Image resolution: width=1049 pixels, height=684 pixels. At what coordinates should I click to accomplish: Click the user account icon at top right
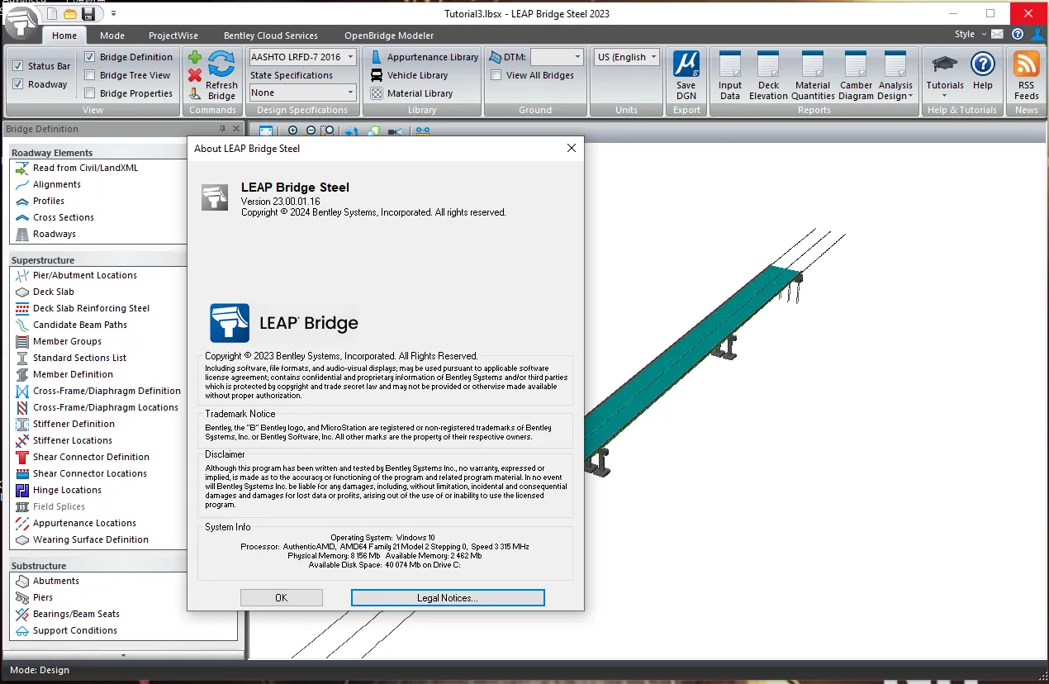1037,35
